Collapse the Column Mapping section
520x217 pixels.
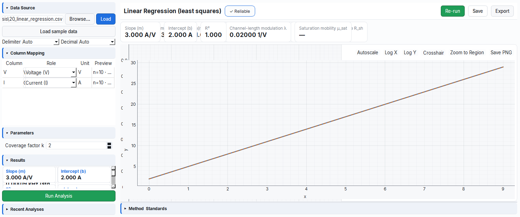pyautogui.click(x=59, y=53)
